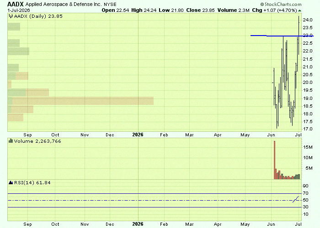Image resolution: width=320 pixels, height=228 pixels.
Task: Click the 70 overbought label on the RSI axis
Action: point(306,193)
